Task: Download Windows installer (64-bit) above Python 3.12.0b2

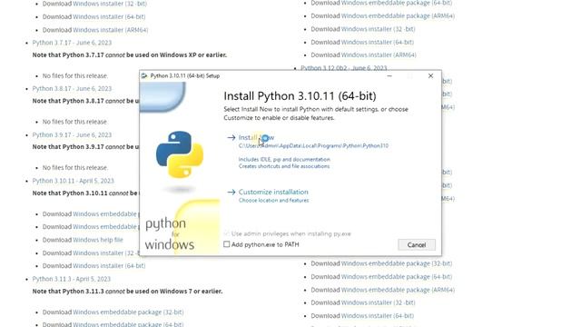Action: pos(378,43)
